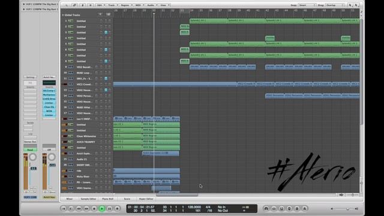Click track 1 instrument icon
This screenshot has height=216, width=384.
(71, 21)
